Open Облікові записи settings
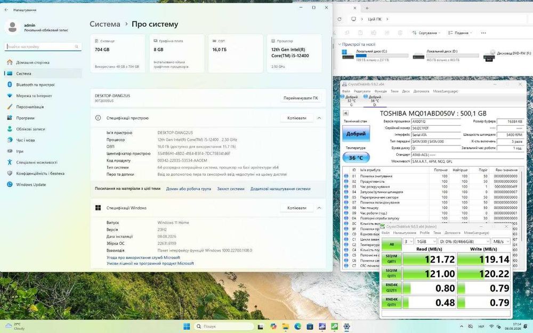Image resolution: width=533 pixels, height=333 pixels. [30, 129]
